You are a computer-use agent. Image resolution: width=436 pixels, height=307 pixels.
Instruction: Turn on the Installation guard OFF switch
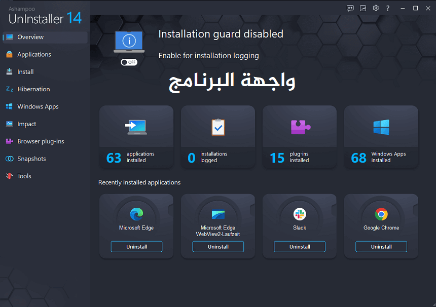[129, 62]
